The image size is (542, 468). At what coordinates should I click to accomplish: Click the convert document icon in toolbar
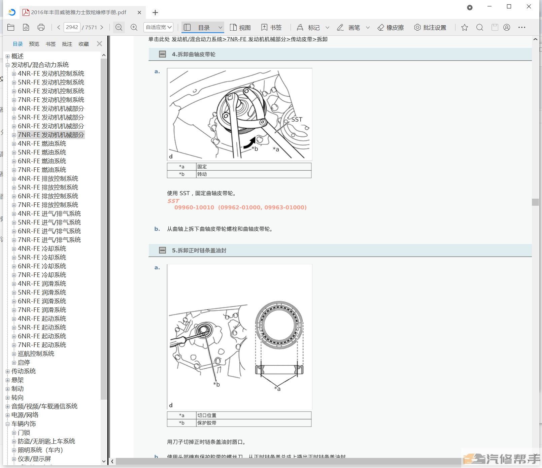coord(26,27)
